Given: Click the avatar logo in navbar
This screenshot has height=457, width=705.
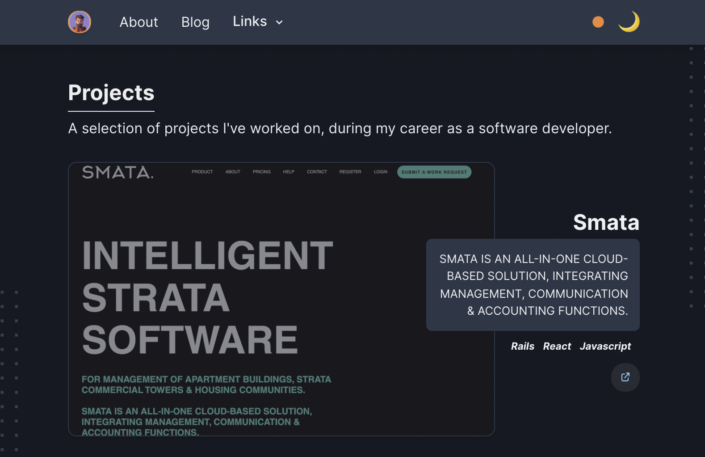Looking at the screenshot, I should point(80,22).
